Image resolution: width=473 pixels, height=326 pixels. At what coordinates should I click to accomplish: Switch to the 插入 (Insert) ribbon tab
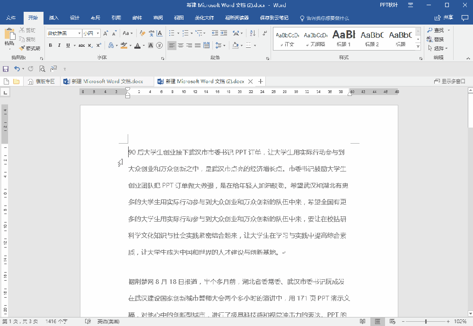[x=54, y=18]
